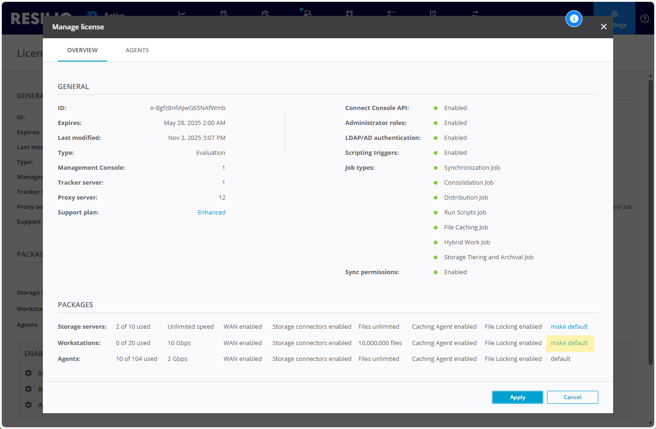Click the line chart icon in top navigation
Screen dimensions: 656x429
coord(182,14)
